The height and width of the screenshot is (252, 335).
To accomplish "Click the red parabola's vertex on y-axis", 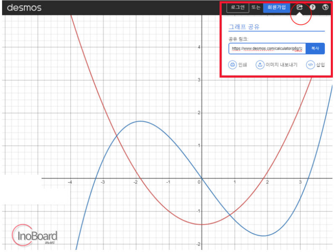I will [202, 224].
